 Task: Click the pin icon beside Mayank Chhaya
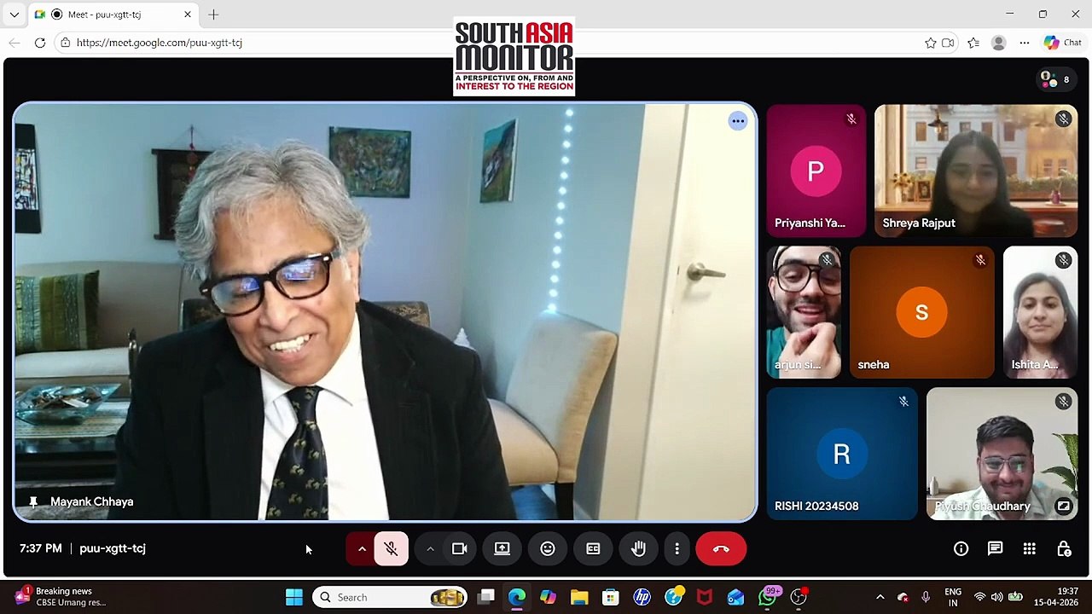click(x=33, y=502)
